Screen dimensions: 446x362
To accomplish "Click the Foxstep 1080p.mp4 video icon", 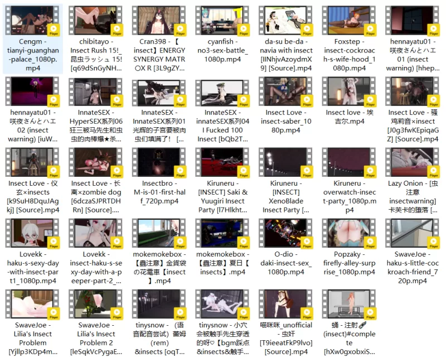I will click(x=349, y=20).
